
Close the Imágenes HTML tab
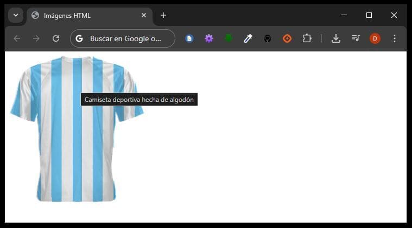point(144,16)
